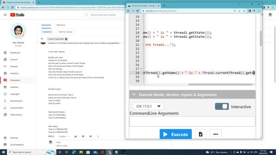Open the side panel icon in the JDoodle window

click(x=250, y=11)
